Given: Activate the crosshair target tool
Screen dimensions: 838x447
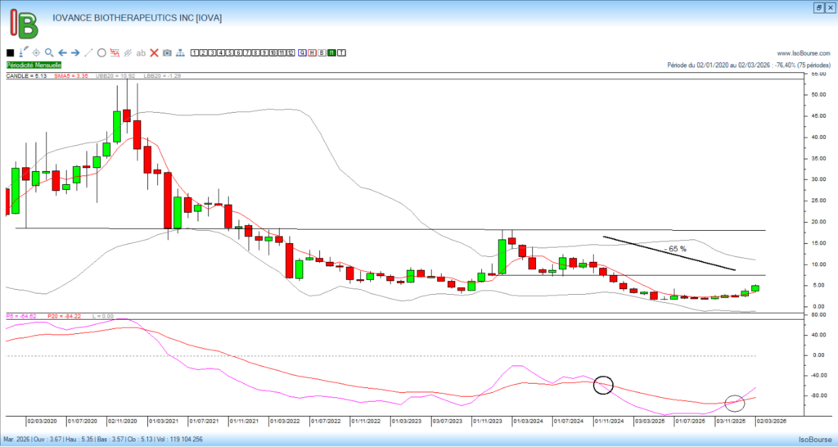Looking at the screenshot, I should (x=36, y=52).
